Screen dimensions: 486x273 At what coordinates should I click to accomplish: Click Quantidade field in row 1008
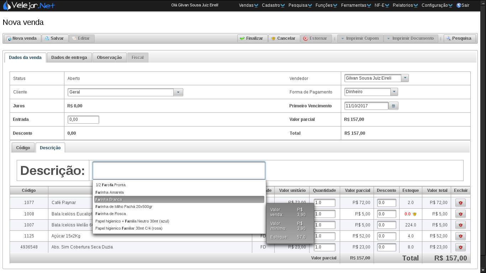tap(324, 214)
